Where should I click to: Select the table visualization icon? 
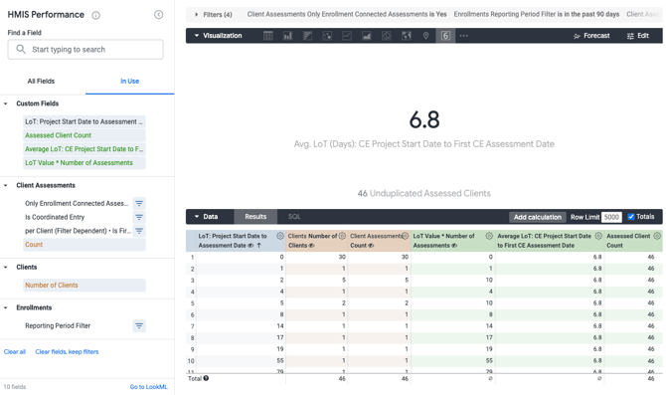click(268, 36)
